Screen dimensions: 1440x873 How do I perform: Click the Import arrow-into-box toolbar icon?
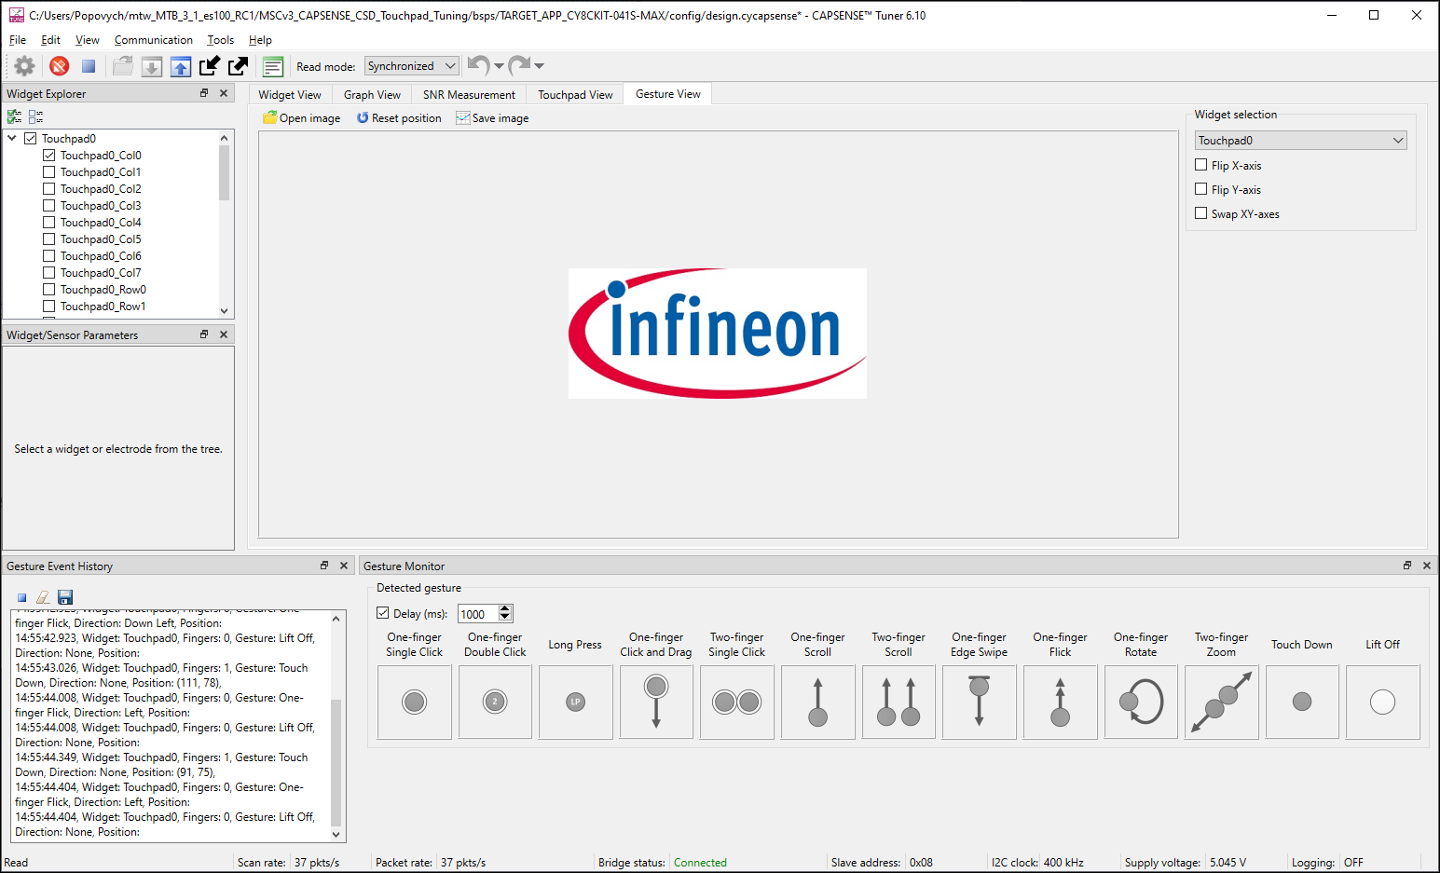point(210,66)
